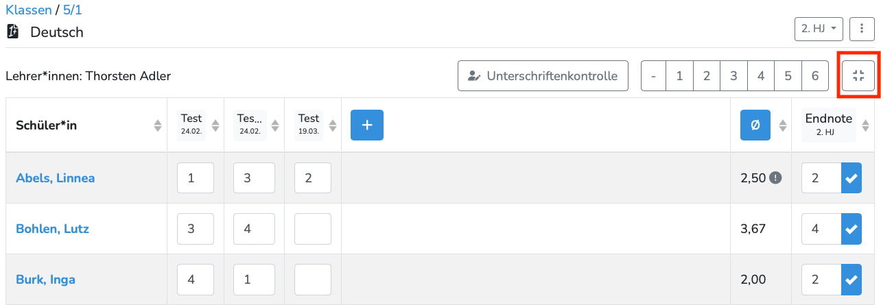Open the Unterschriftenkontrolle button
Screen dimensions: 881x305
[543, 76]
